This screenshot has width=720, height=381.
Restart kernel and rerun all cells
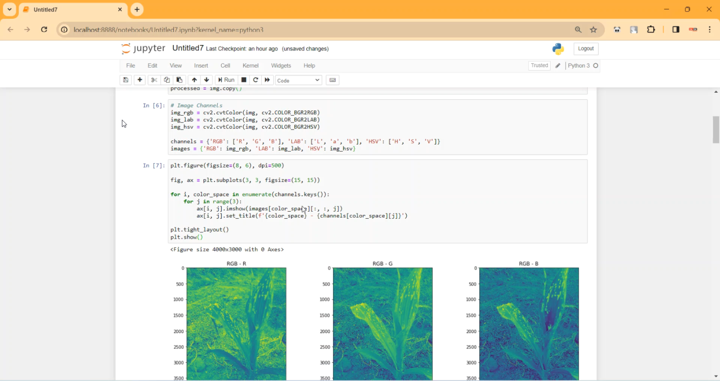[x=267, y=80]
